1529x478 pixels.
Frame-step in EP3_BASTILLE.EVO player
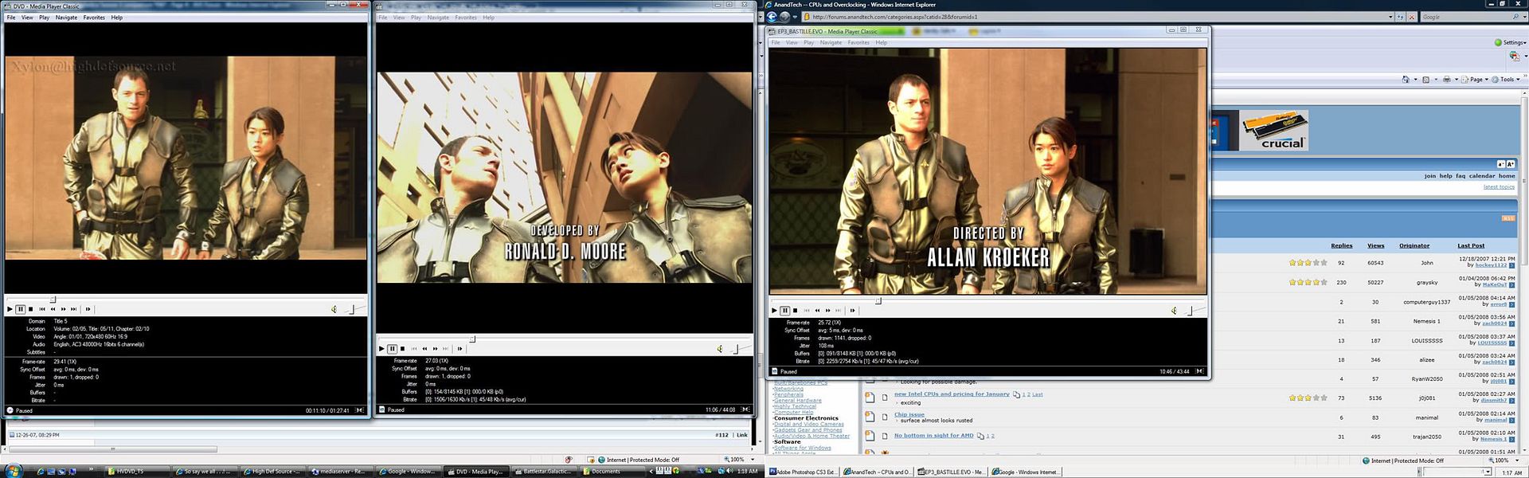[x=852, y=311]
